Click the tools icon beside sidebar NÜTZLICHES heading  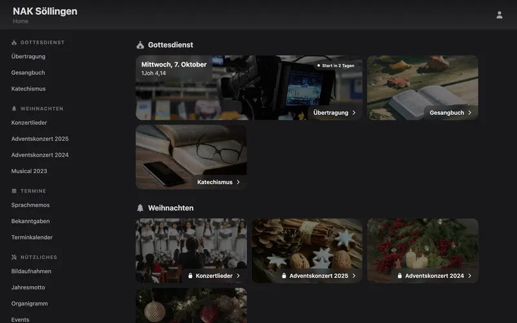(14, 257)
